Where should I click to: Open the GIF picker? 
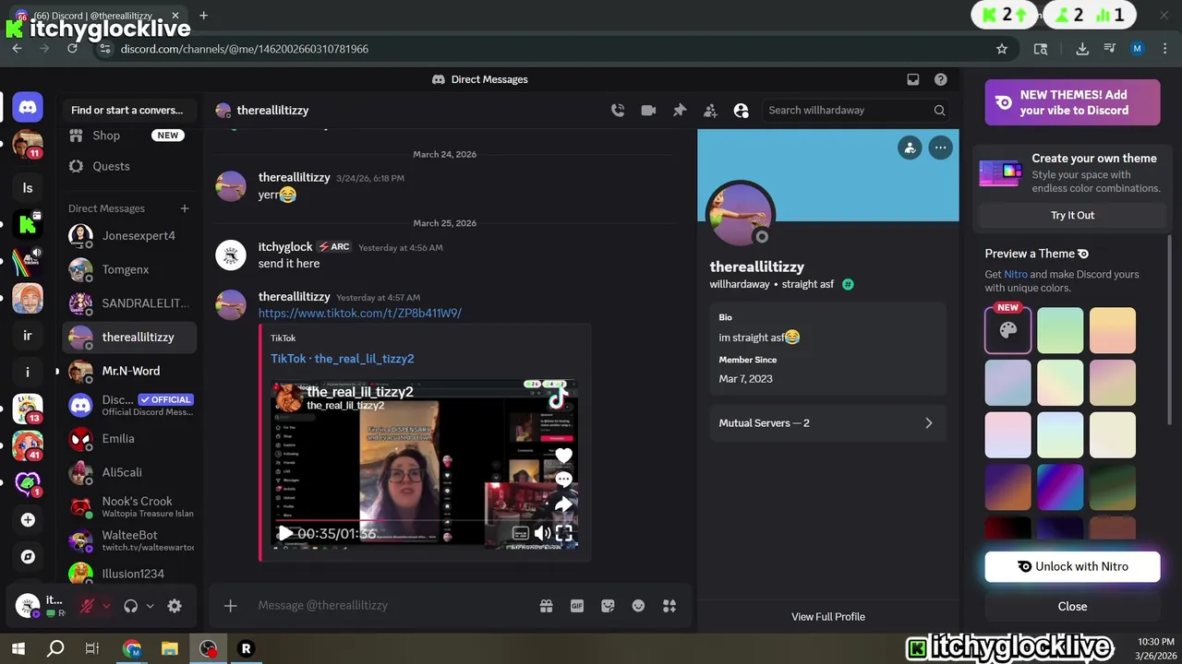click(577, 606)
